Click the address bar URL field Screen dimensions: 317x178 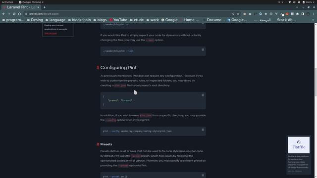(129, 14)
